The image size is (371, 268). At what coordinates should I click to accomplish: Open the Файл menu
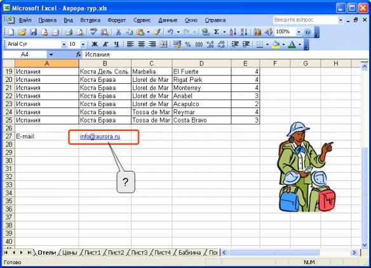[25, 20]
